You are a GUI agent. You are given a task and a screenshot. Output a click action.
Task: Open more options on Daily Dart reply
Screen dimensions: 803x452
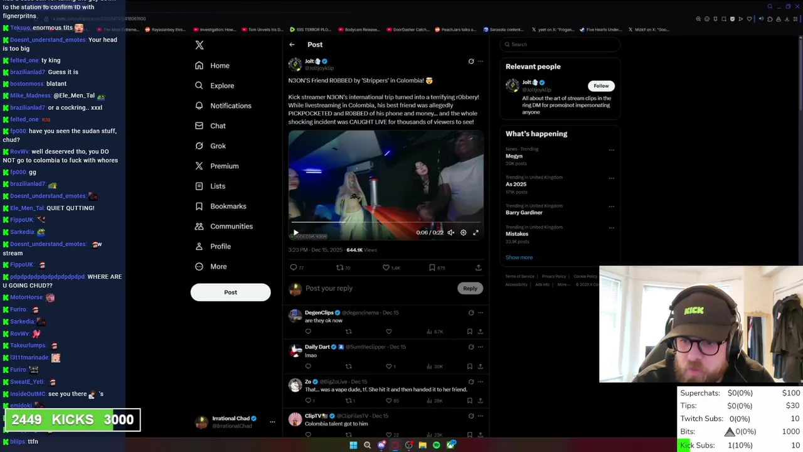481,347
